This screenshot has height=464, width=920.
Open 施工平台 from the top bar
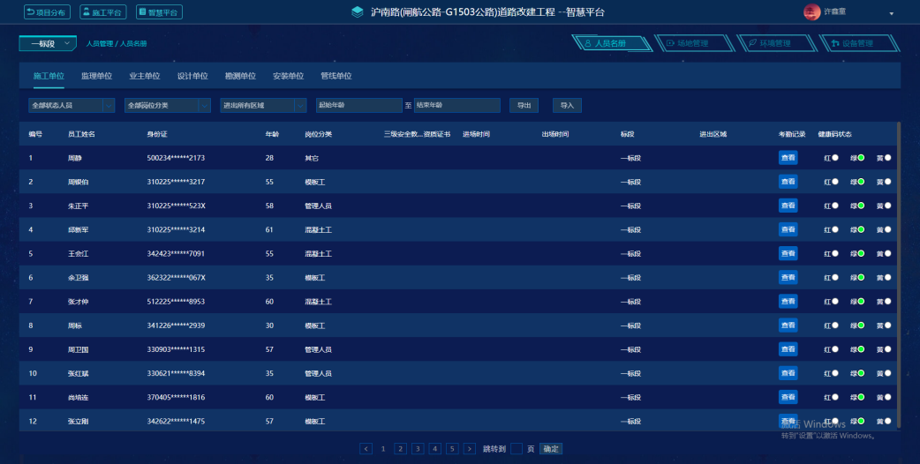coord(102,12)
